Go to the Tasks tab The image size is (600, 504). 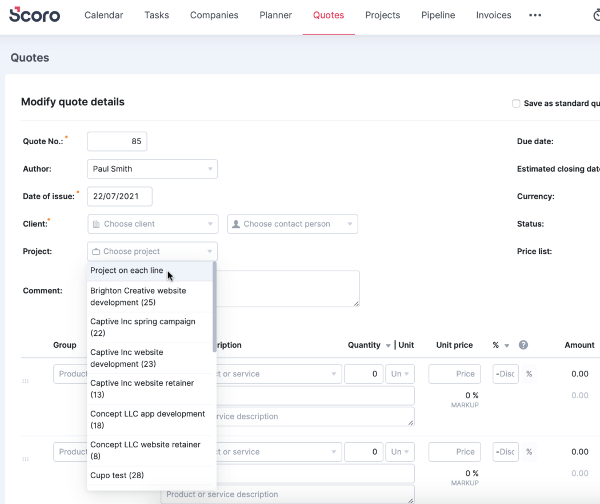click(157, 15)
